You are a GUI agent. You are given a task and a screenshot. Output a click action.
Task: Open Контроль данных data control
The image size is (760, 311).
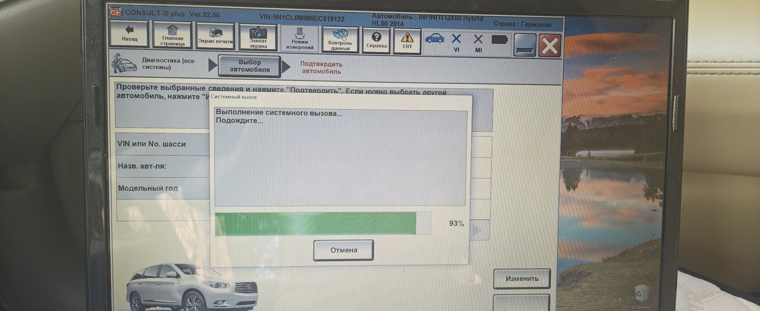(x=340, y=40)
